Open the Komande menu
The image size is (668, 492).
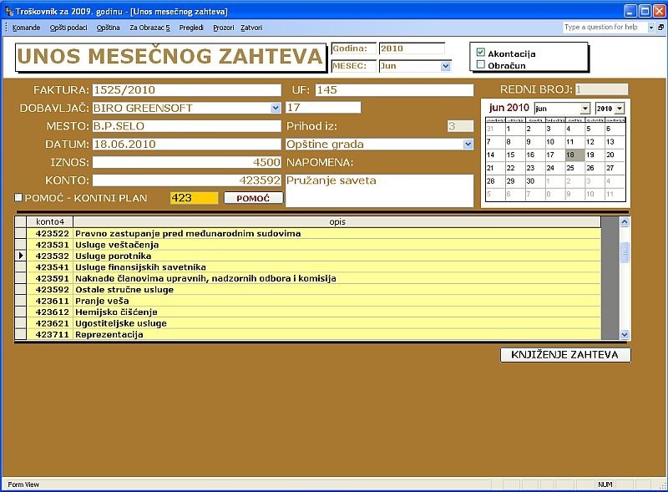click(26, 28)
